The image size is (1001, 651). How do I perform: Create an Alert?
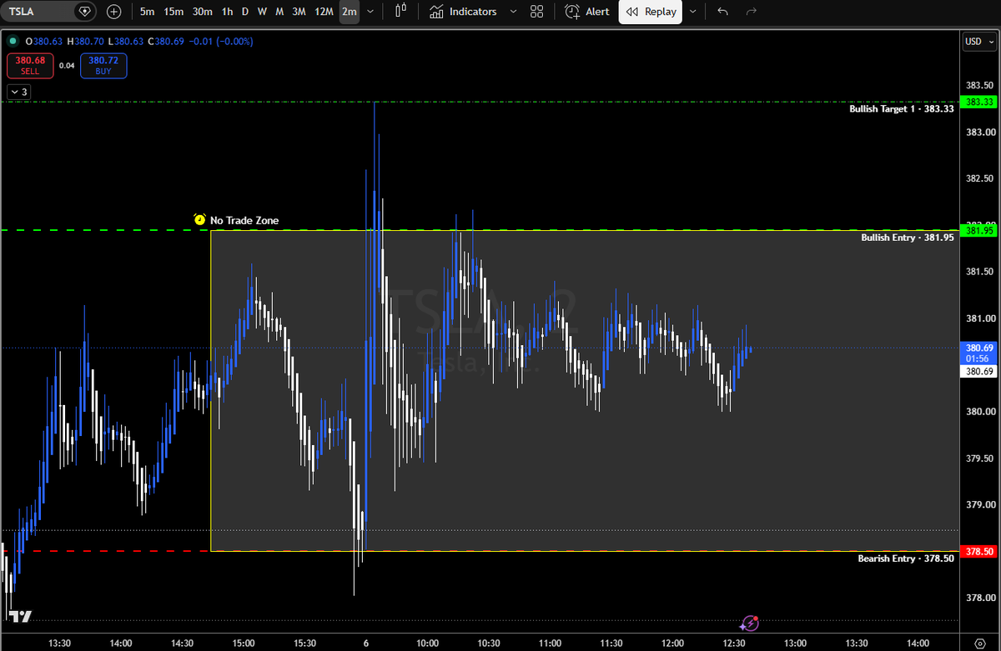pyautogui.click(x=586, y=12)
